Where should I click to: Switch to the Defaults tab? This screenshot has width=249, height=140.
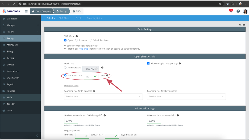coord(51,18)
